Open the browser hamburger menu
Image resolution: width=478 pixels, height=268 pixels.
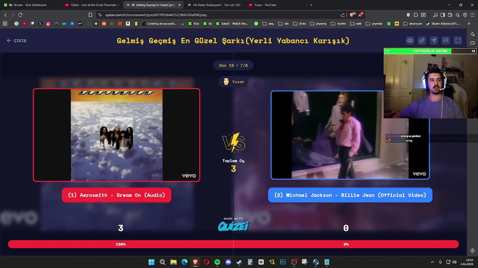click(x=472, y=15)
